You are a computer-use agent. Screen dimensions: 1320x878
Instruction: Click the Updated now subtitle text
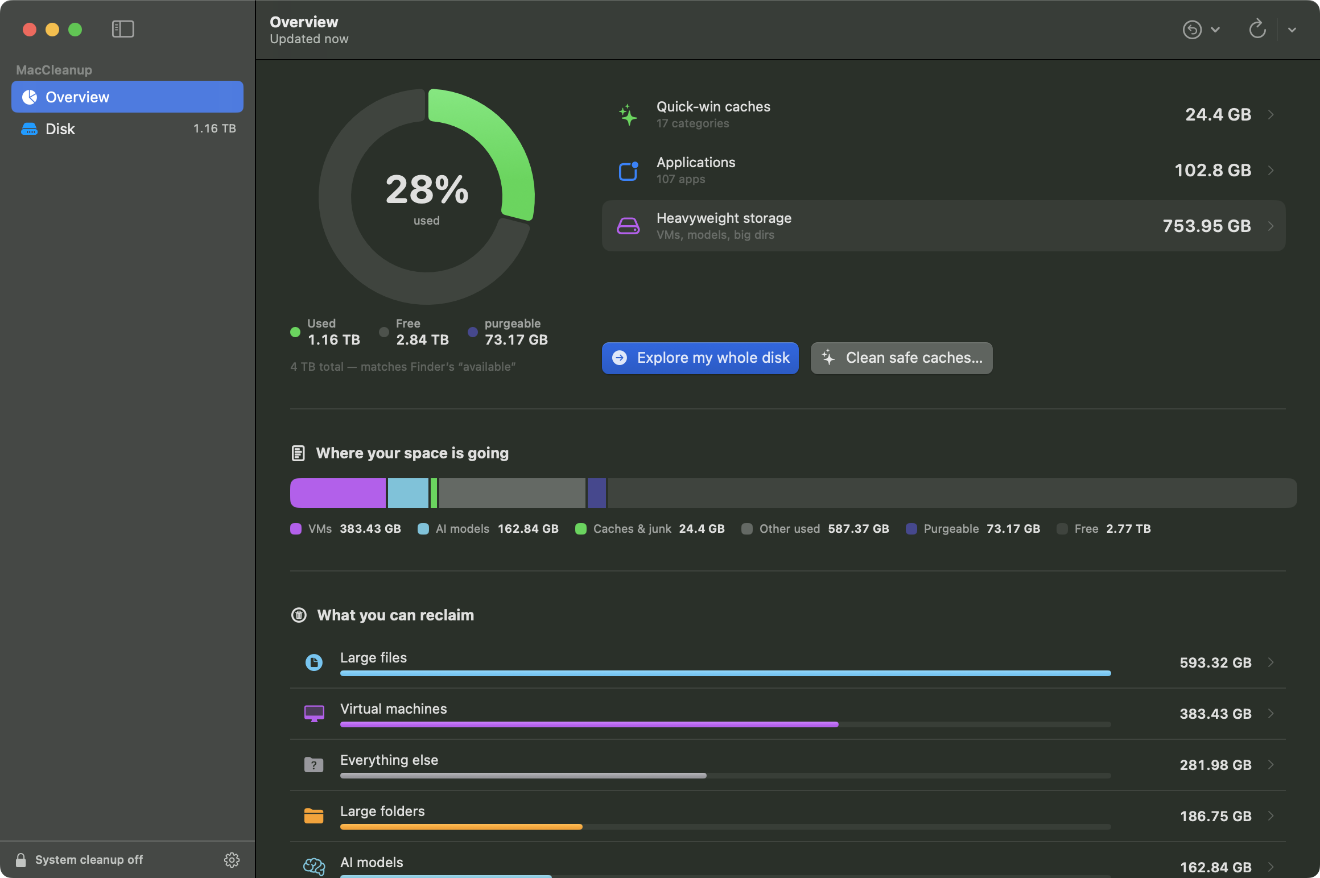[309, 39]
